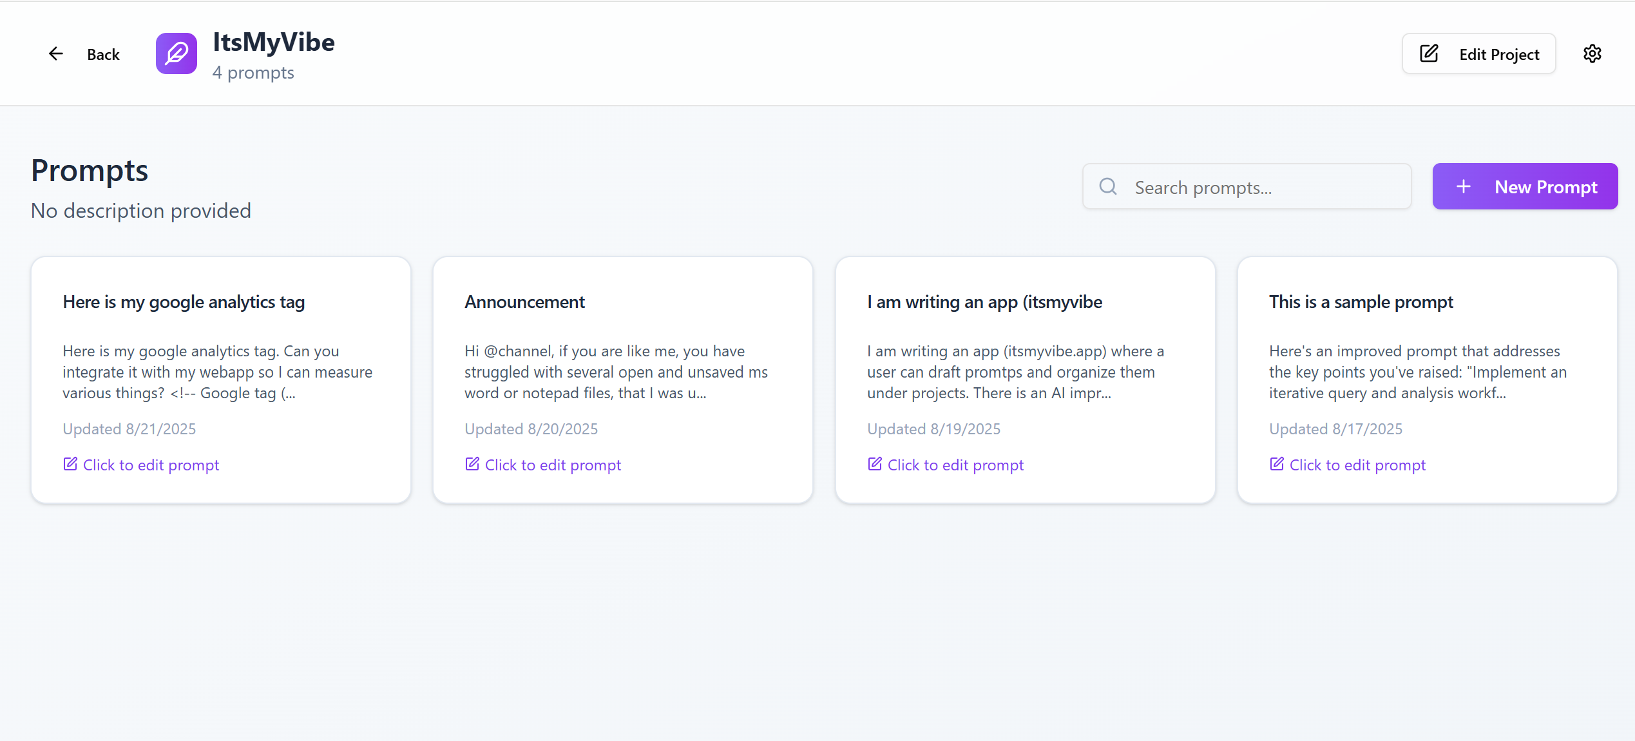Click 'Updated 8/21/2025' date text
The height and width of the screenshot is (741, 1635).
[x=129, y=429]
